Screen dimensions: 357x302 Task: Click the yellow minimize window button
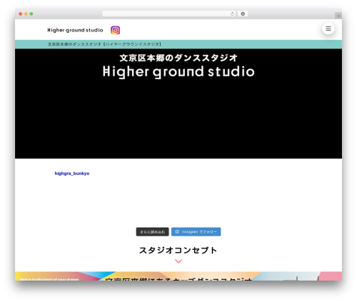[26, 14]
